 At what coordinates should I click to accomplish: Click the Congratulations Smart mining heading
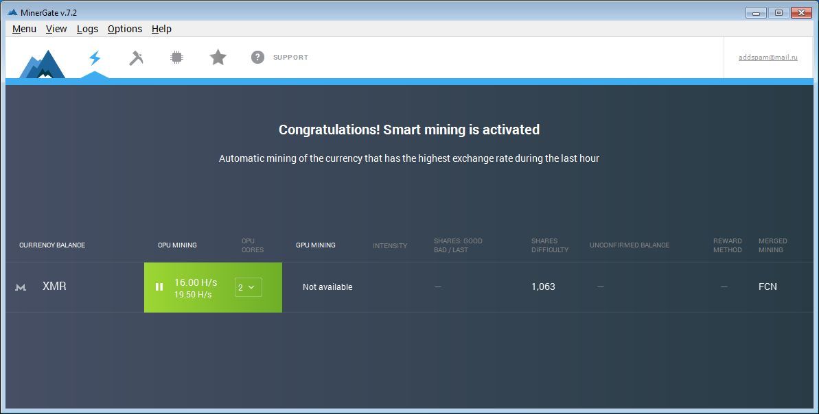pyautogui.click(x=409, y=130)
